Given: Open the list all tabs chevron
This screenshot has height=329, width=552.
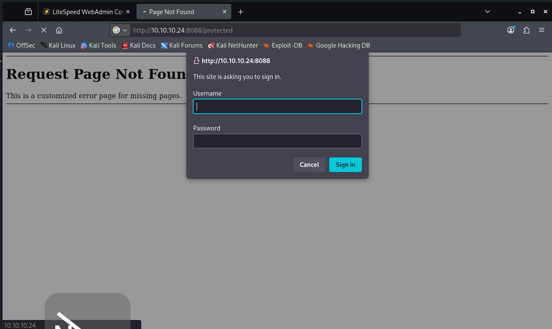Looking at the screenshot, I should click(x=488, y=12).
